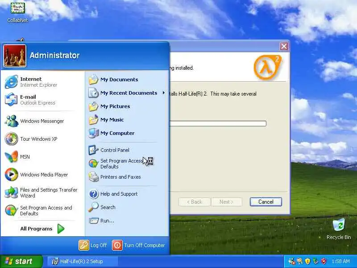Click the disabled Next button in setup
357x268 pixels.
(227, 202)
